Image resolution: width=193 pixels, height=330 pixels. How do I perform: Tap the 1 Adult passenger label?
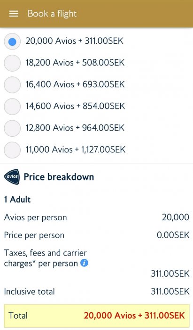coord(17,199)
